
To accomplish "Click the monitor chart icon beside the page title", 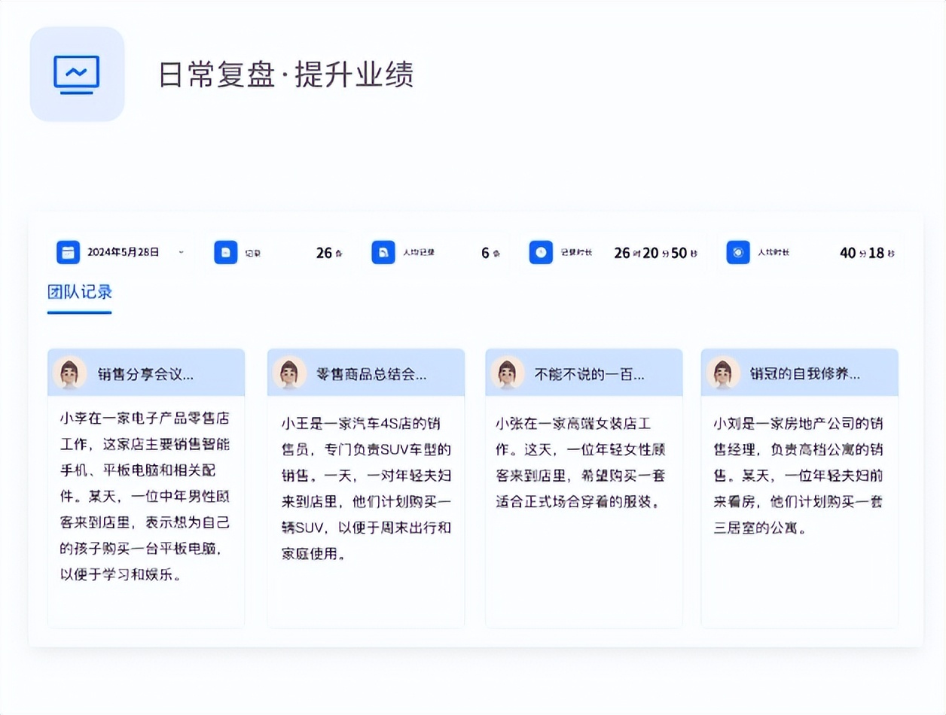I will click(x=77, y=75).
